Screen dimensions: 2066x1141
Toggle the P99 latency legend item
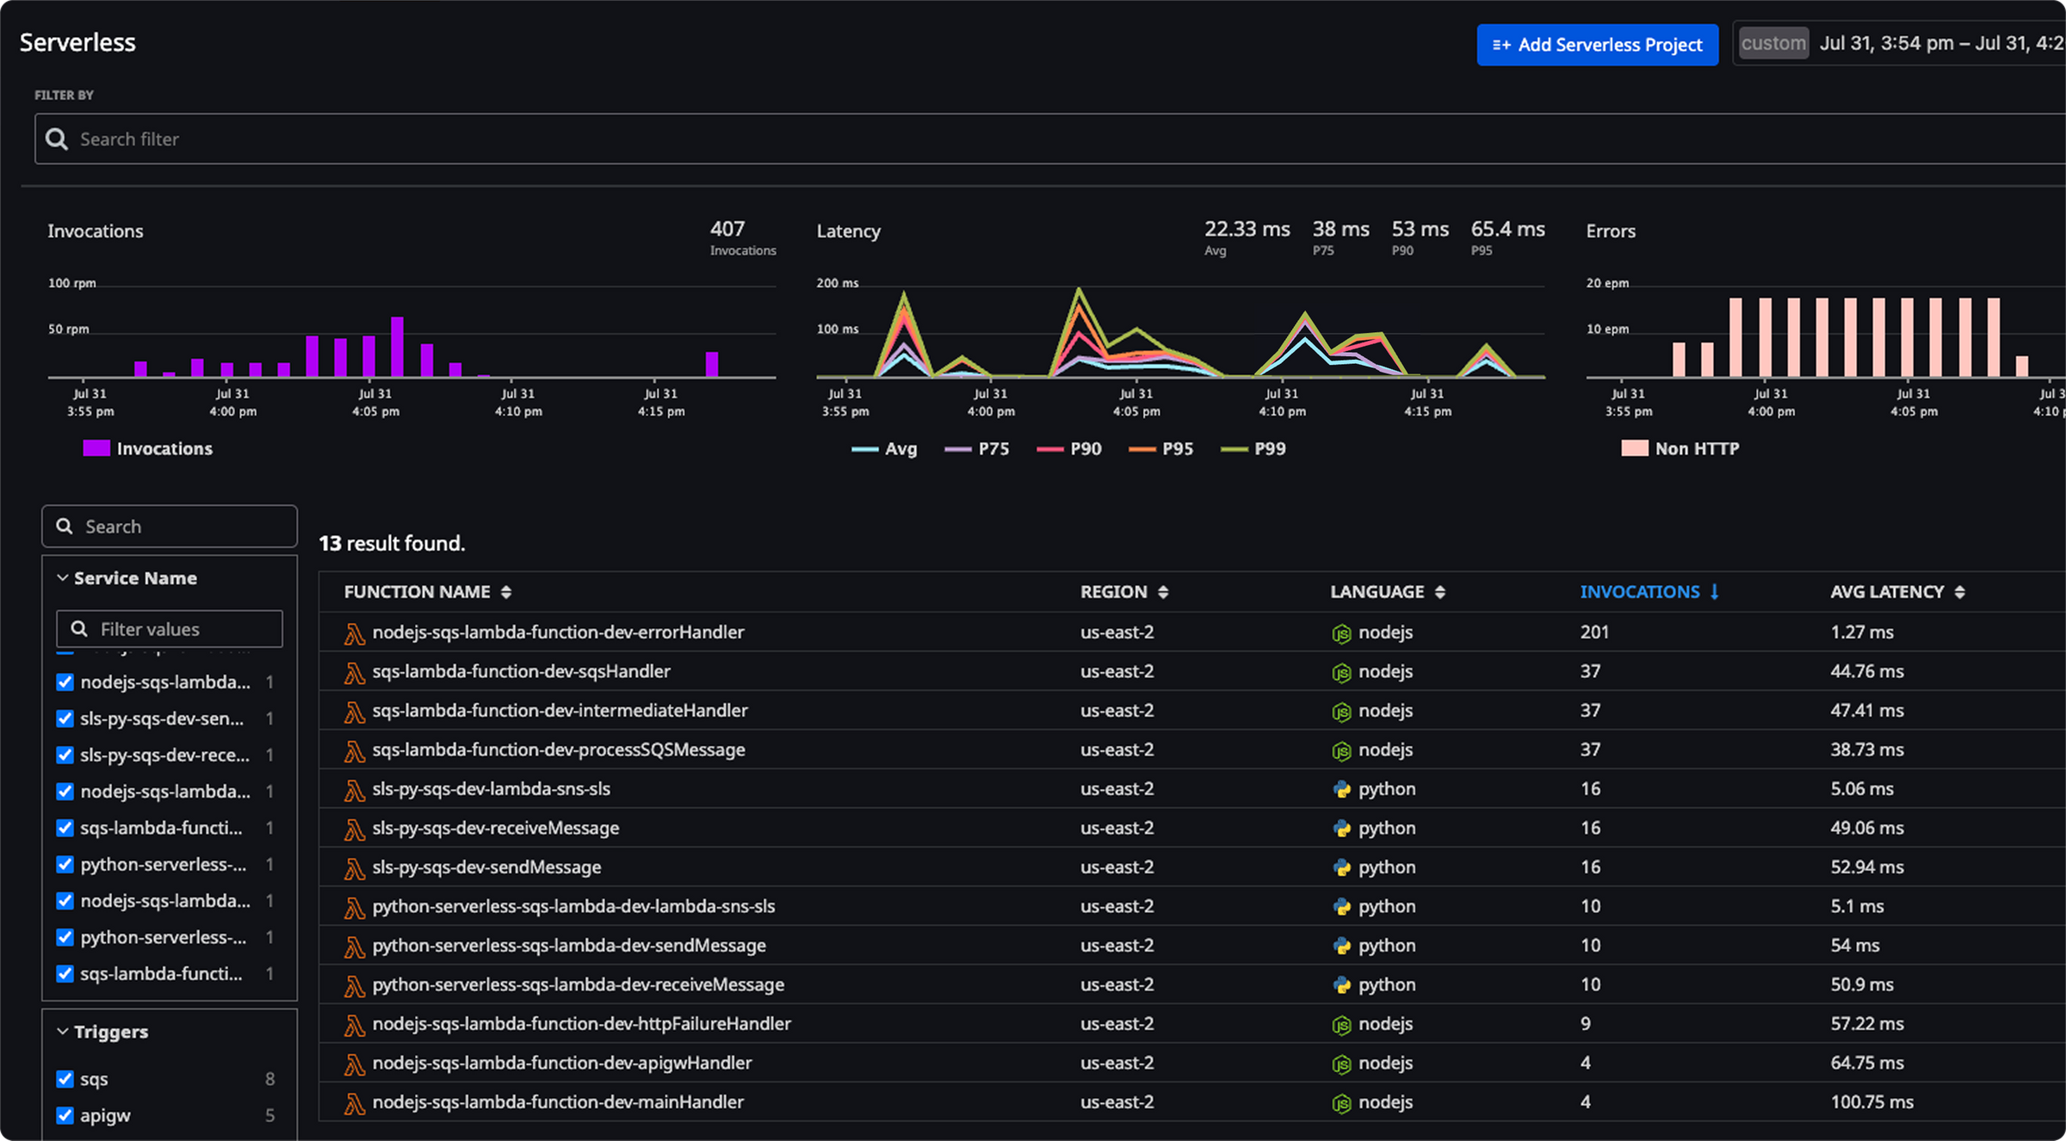1254,448
